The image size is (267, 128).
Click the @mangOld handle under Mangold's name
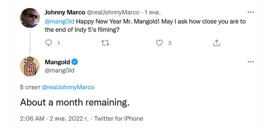pos(59,70)
